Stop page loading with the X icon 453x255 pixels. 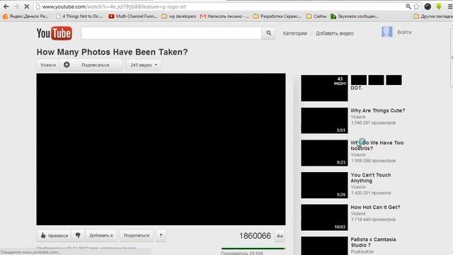26,6
